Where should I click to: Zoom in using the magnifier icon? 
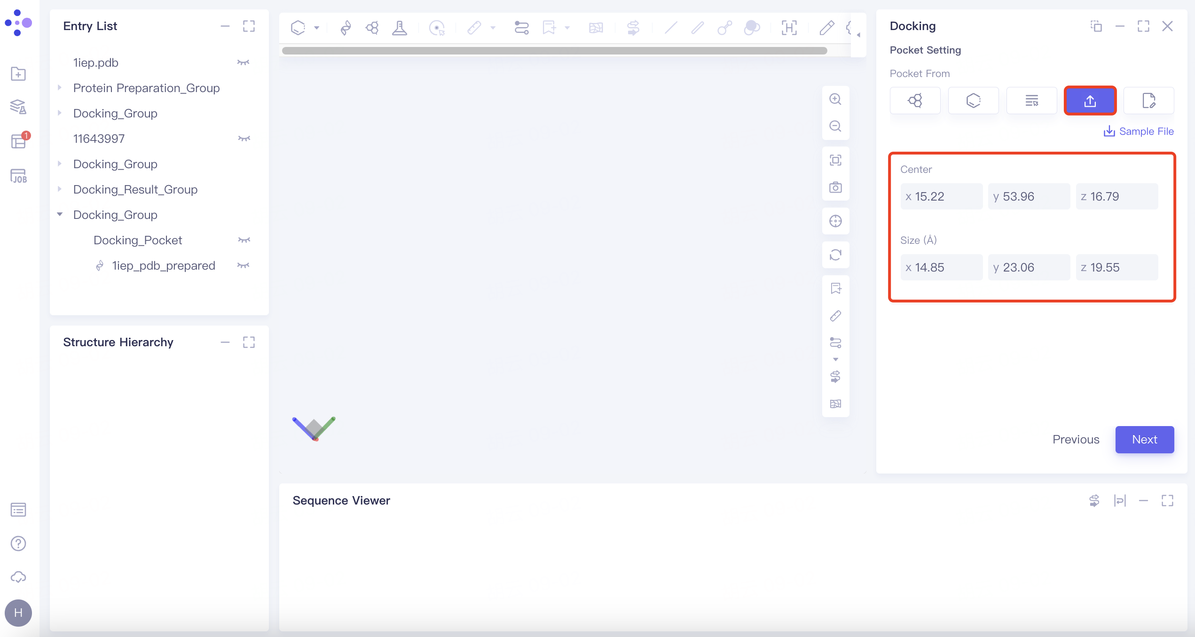[x=835, y=99]
